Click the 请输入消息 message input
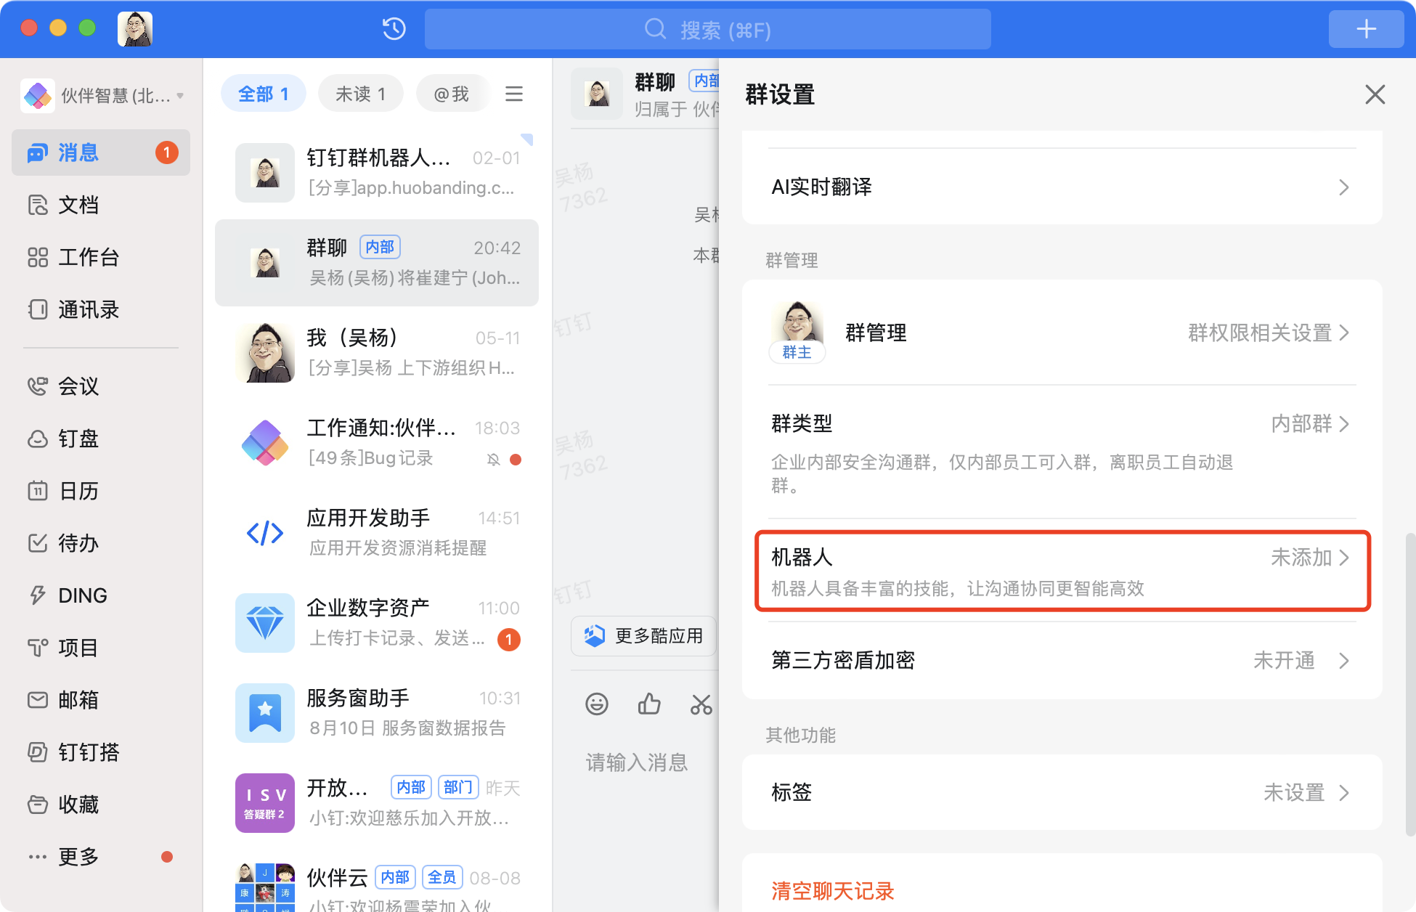The height and width of the screenshot is (912, 1416). (x=637, y=762)
